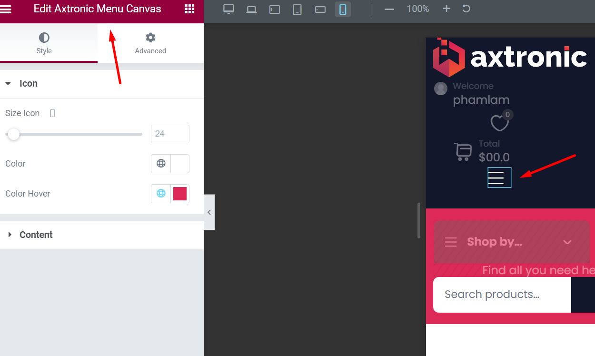Viewport: 595px width, 356px height.
Task: Click the Search products field
Action: tap(502, 295)
